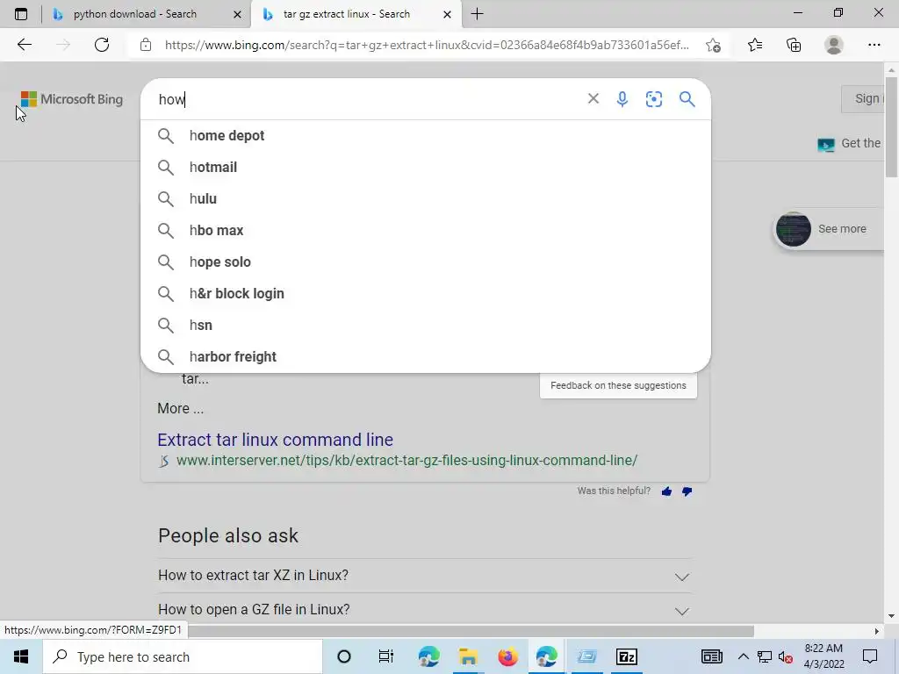This screenshot has width=899, height=674.
Task: Click the Sign in button
Action: point(863,98)
